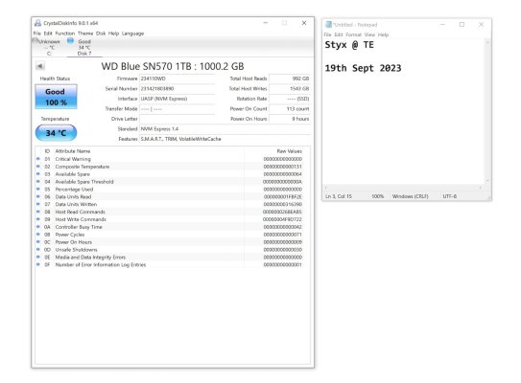Click the Power On Count value

point(290,109)
